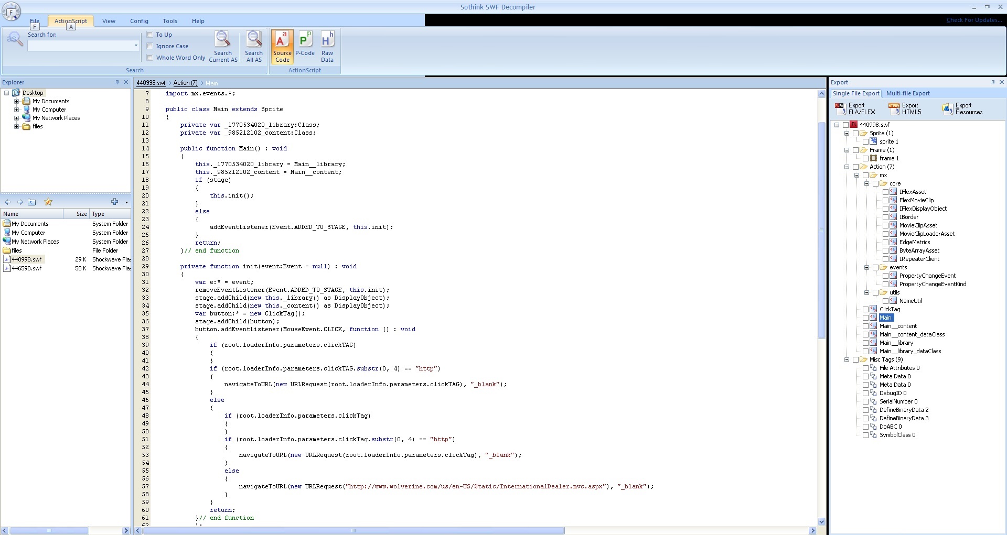Sort file list by Size column header
The height and width of the screenshot is (535, 1007).
coord(77,214)
